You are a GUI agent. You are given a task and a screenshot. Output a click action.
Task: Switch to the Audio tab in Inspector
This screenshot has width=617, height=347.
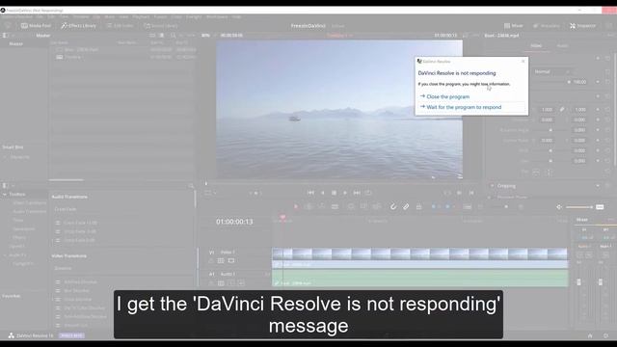tap(562, 45)
